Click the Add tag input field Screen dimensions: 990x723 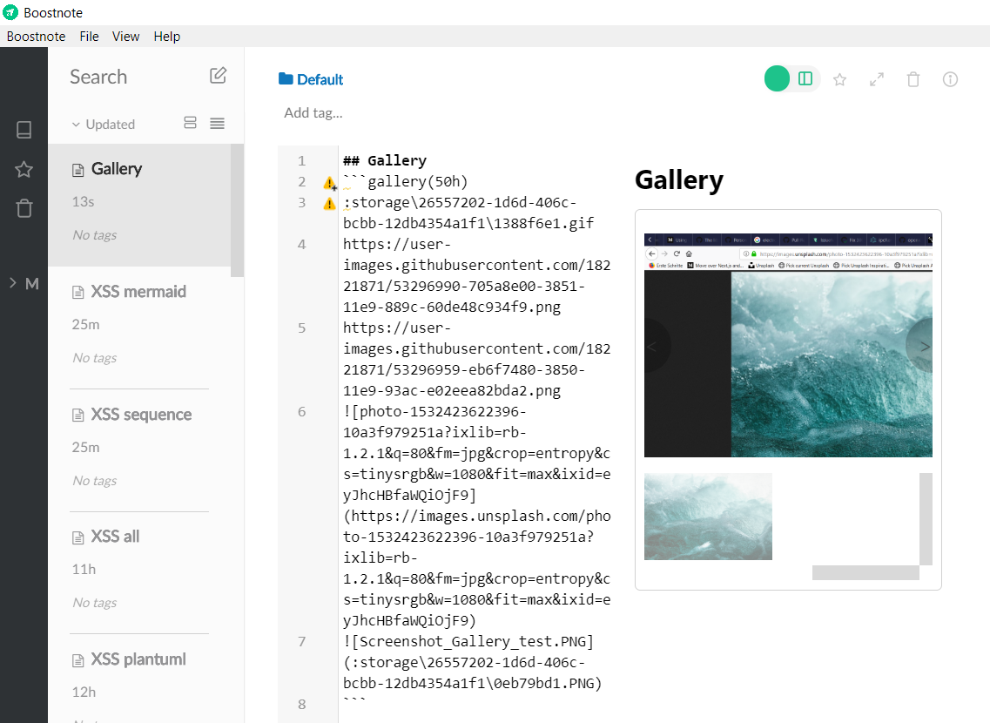pyautogui.click(x=313, y=113)
